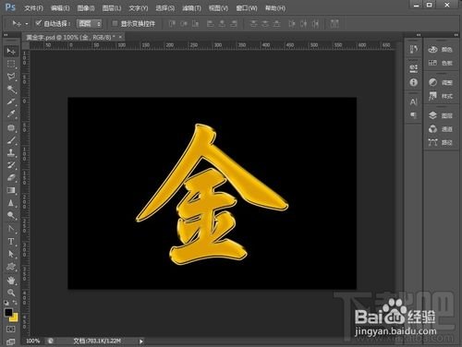This screenshot has height=347, width=462.
Task: Select the History Brush tool
Action: [11, 165]
